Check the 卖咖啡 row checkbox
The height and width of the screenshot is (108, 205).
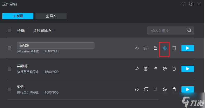[x=10, y=69]
